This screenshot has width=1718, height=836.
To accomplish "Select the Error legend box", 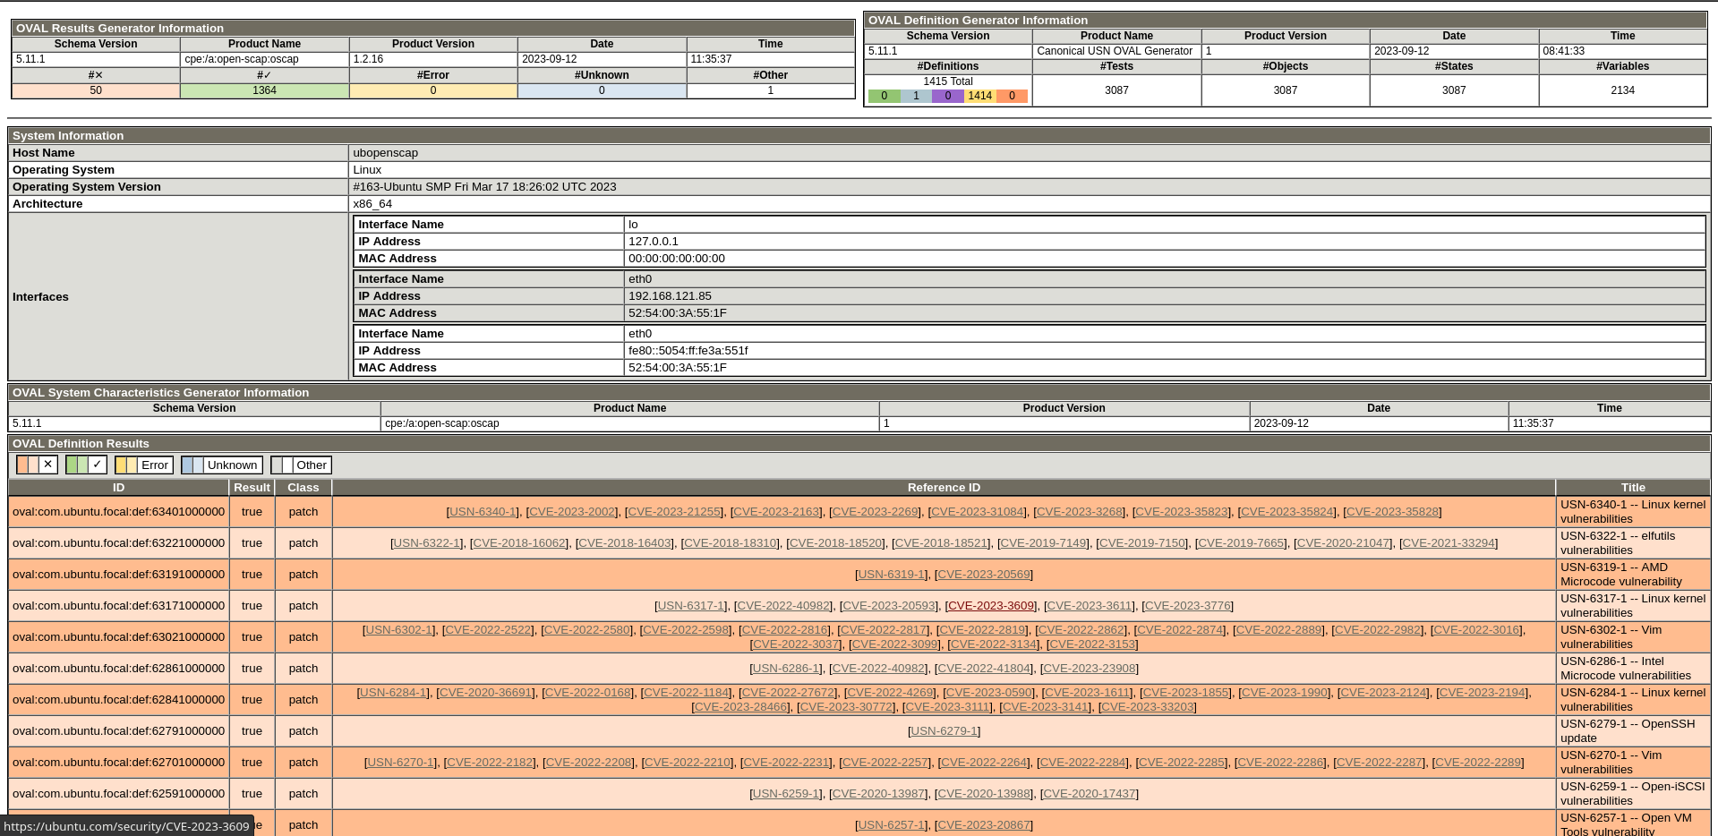I will tap(144, 465).
